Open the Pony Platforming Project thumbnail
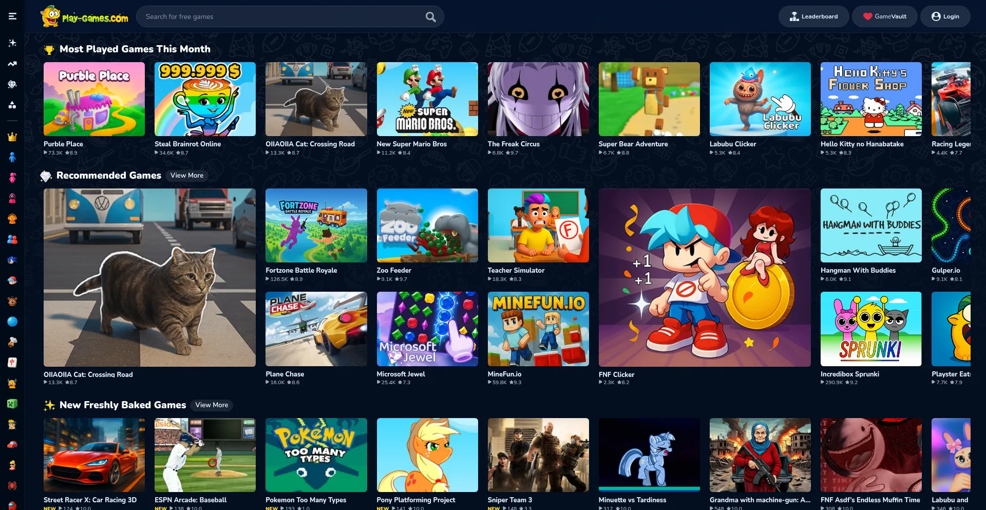 click(427, 455)
